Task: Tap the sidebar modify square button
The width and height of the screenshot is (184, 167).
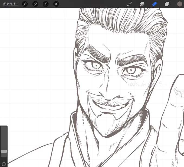Action: [x=4, y=164]
